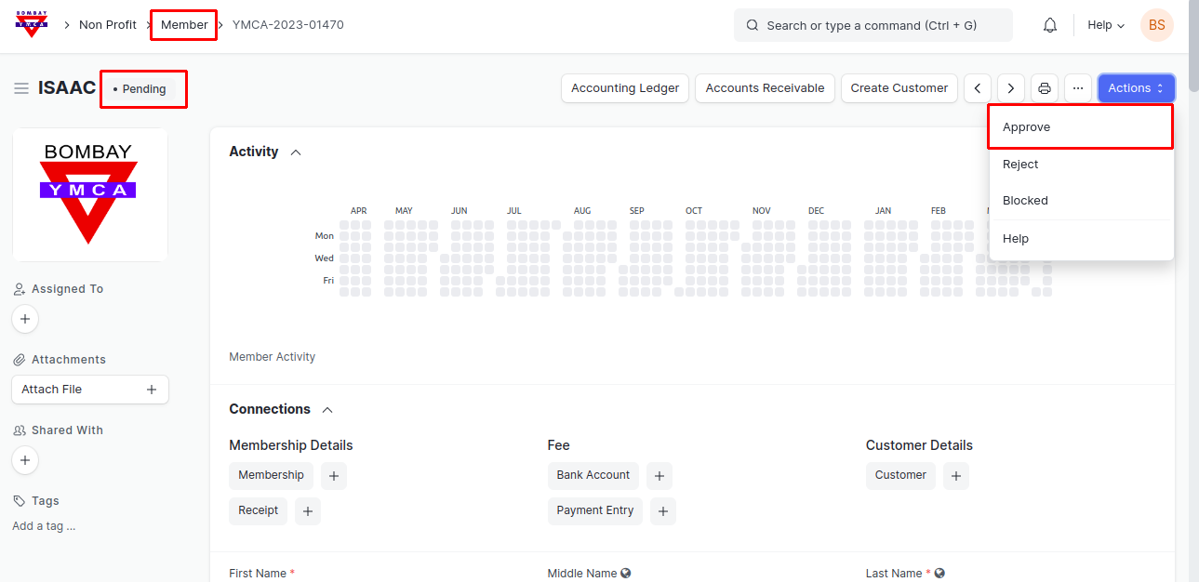This screenshot has height=582, width=1199.
Task: Create new Membership with plus button
Action: point(334,476)
